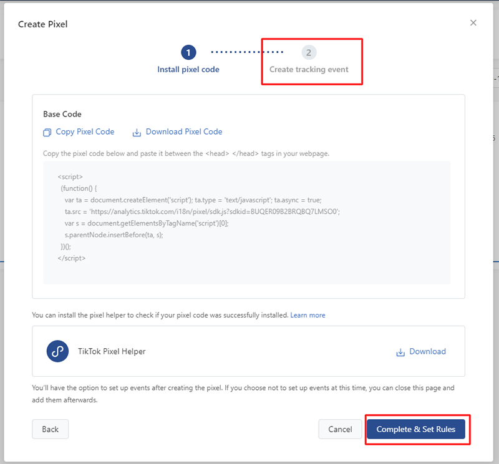Click the step 2 circle indicator

[x=309, y=52]
